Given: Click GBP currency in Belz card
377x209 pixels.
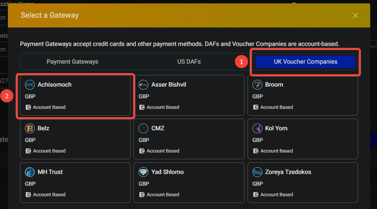Looking at the screenshot, I should (30, 140).
